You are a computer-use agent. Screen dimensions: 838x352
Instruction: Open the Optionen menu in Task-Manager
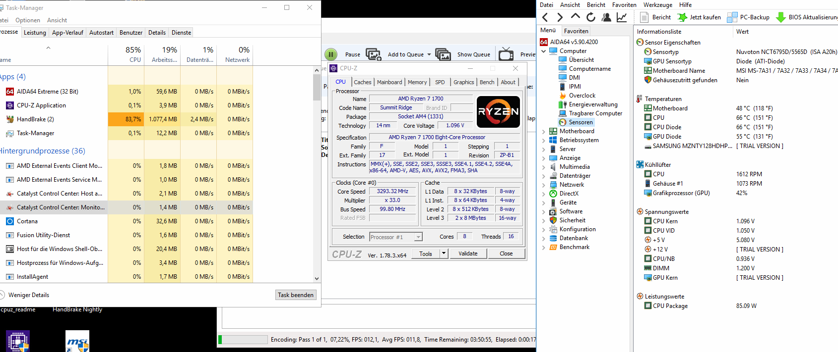tap(28, 20)
